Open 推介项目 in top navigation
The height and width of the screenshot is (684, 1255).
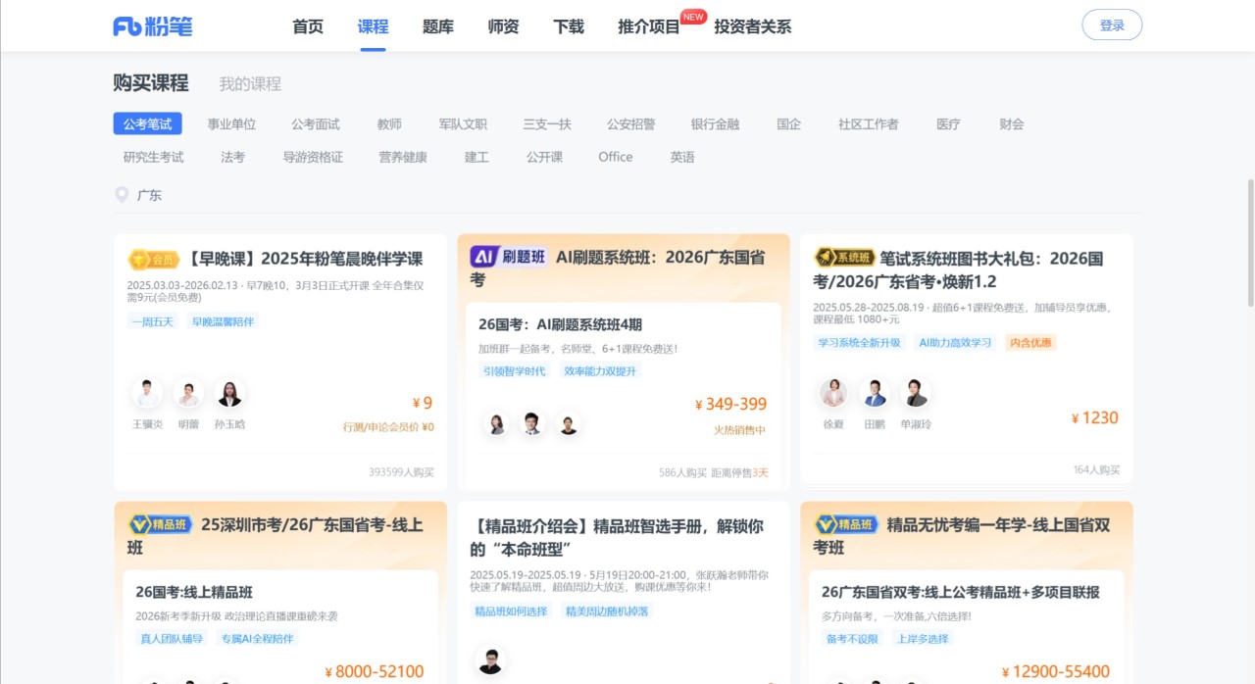pyautogui.click(x=649, y=26)
